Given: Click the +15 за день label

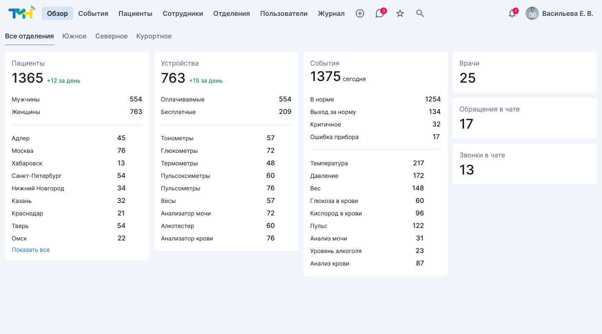Looking at the screenshot, I should pos(206,81).
